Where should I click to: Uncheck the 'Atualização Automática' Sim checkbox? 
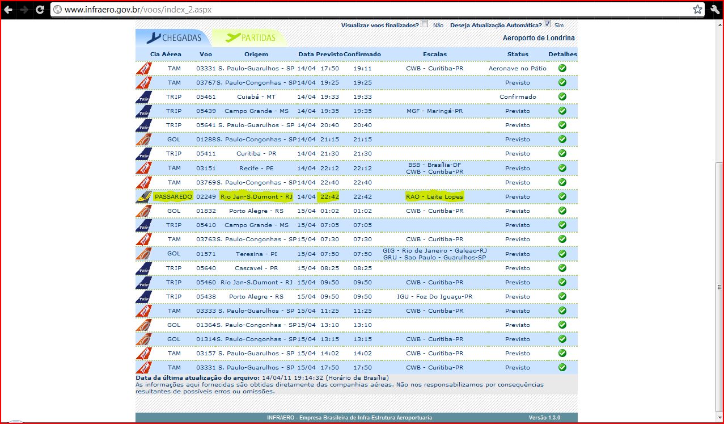(547, 24)
